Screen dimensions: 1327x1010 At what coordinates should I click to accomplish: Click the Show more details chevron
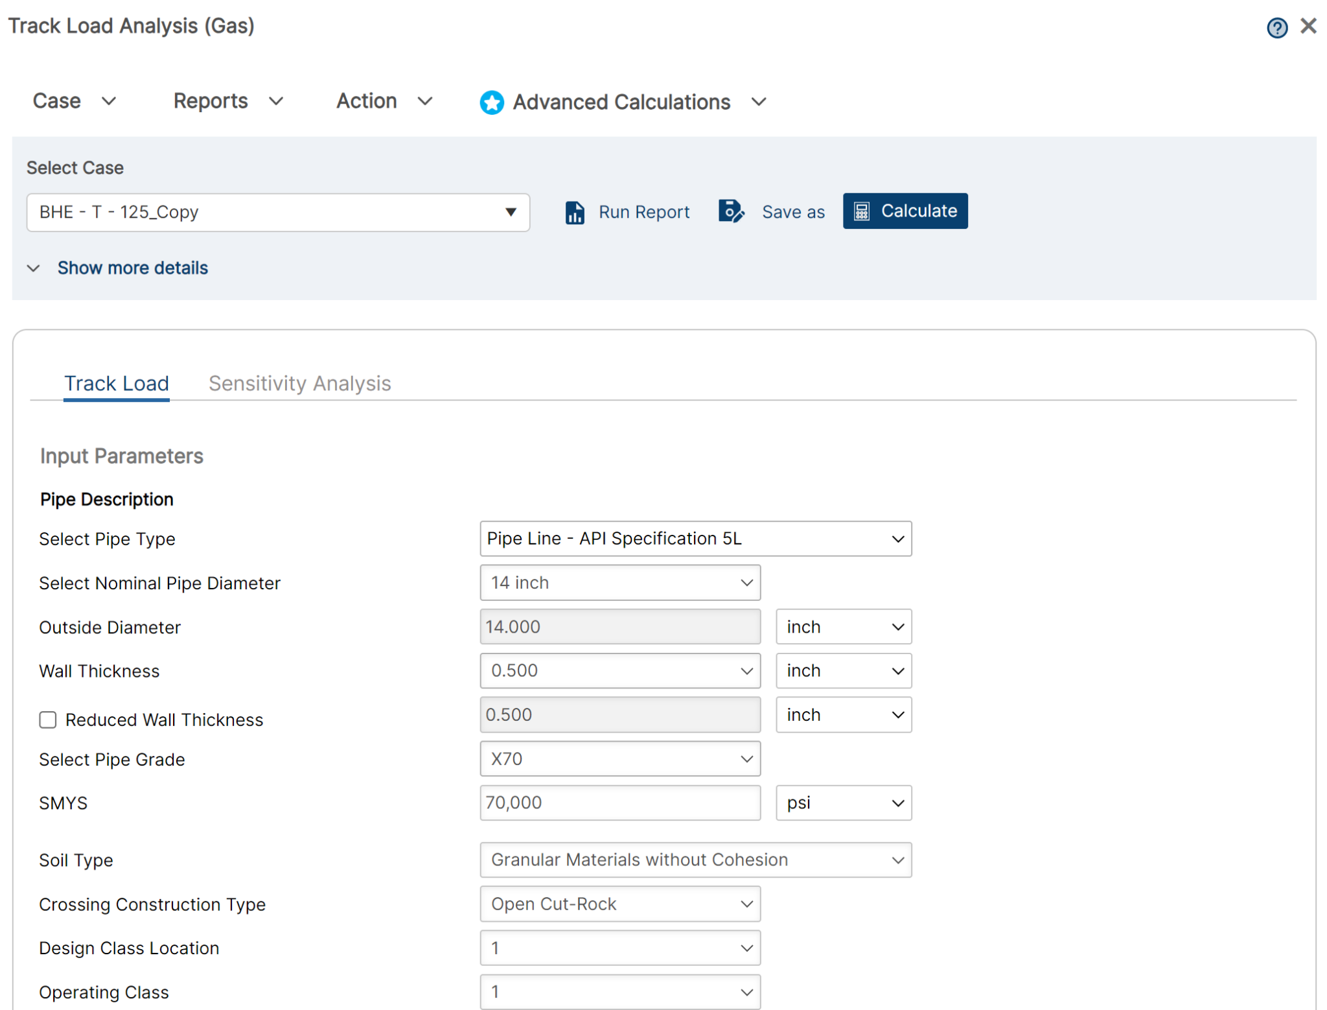coord(34,268)
